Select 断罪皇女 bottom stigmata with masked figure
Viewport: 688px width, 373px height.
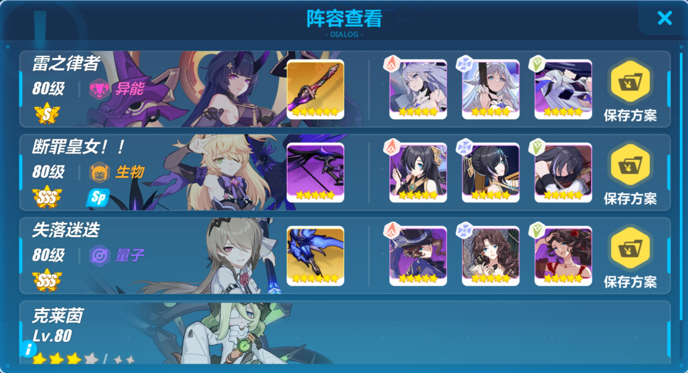pos(563,173)
